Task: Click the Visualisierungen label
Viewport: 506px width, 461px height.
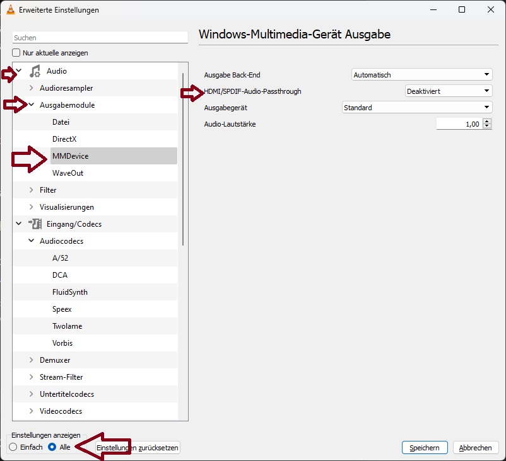Action: (x=67, y=207)
